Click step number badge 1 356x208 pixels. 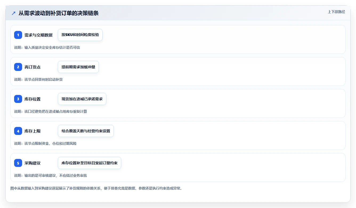point(18,35)
